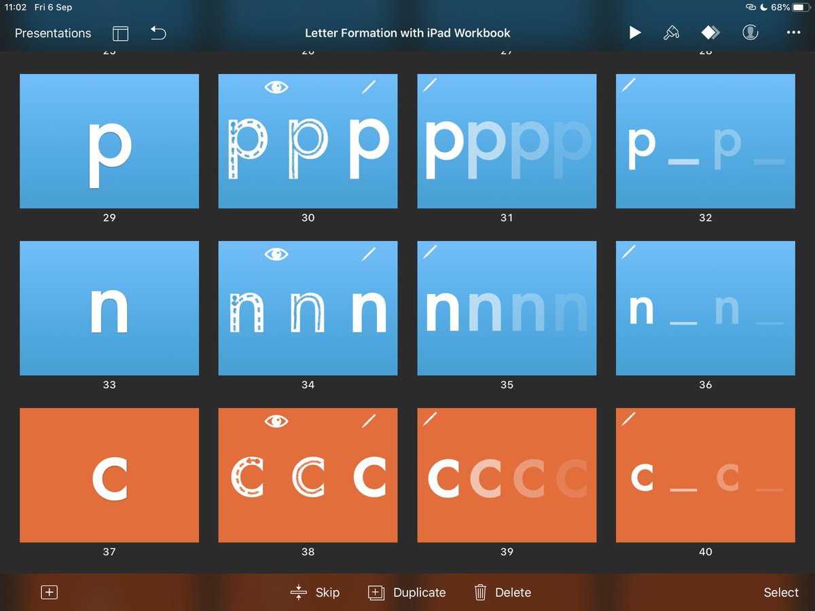Select slide 35 thumbnail with fading n's
Screen dimensions: 815x611
507,308
